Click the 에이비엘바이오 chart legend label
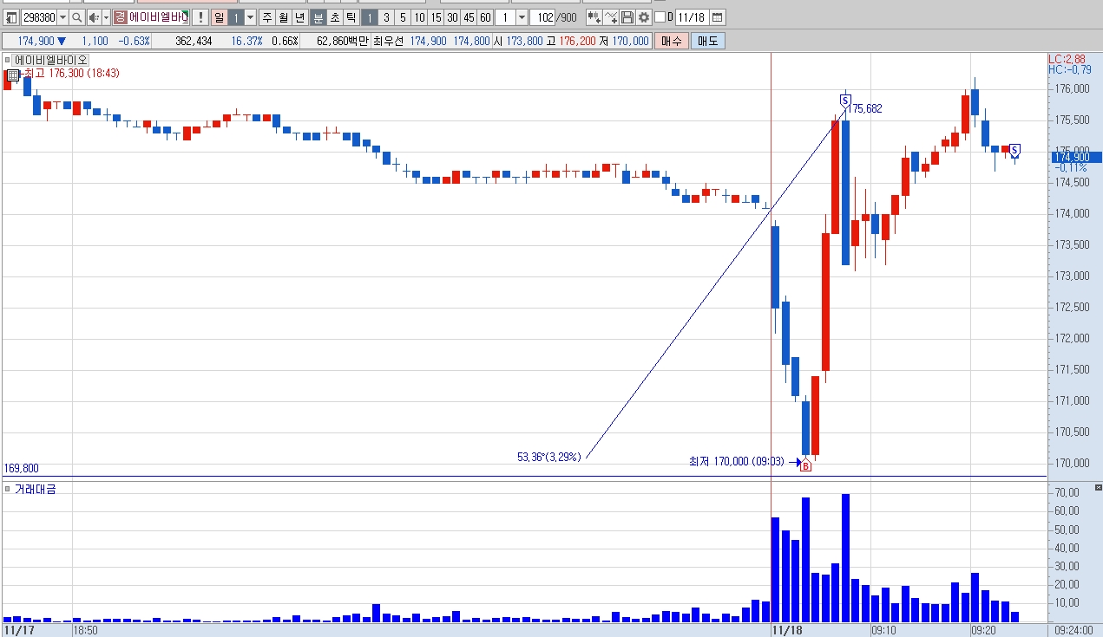This screenshot has width=1103, height=637. 51,61
